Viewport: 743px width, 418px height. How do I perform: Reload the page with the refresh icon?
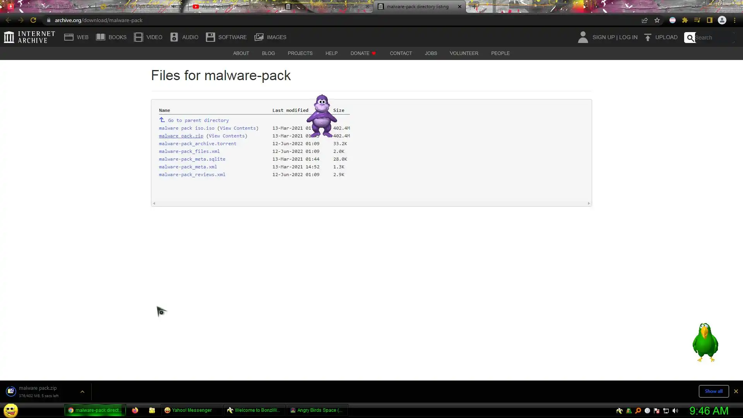(x=33, y=20)
